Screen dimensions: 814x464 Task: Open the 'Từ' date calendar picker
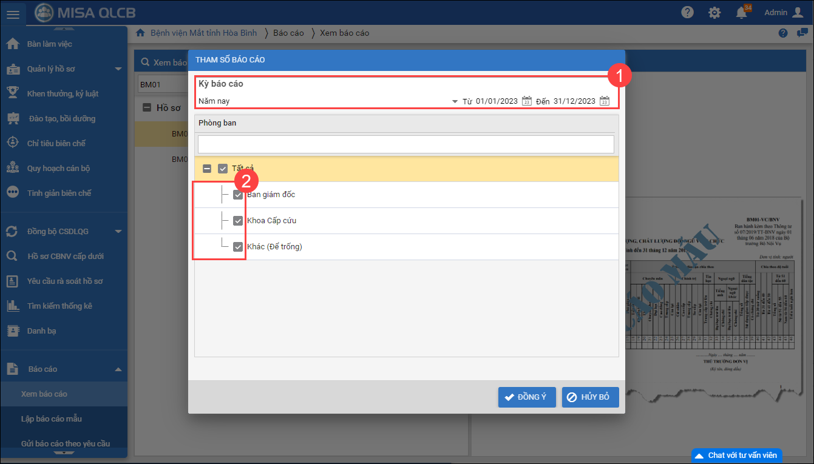527,101
